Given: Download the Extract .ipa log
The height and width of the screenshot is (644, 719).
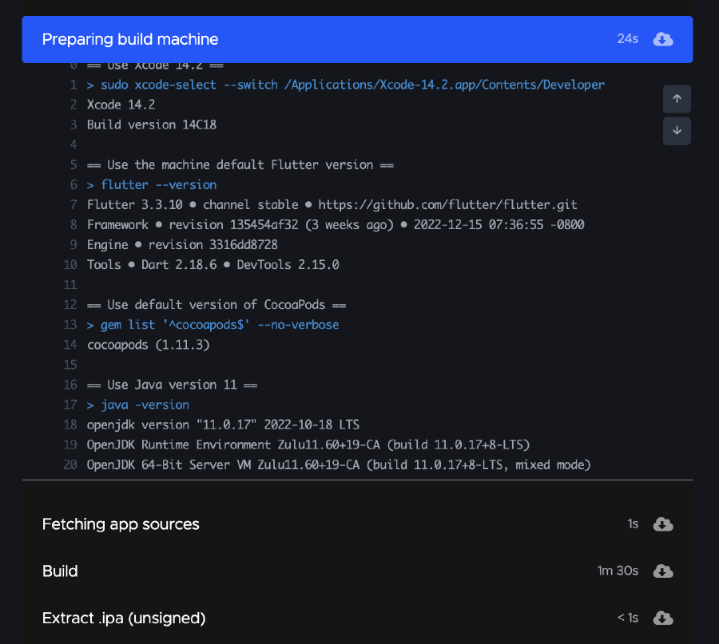Looking at the screenshot, I should click(663, 618).
